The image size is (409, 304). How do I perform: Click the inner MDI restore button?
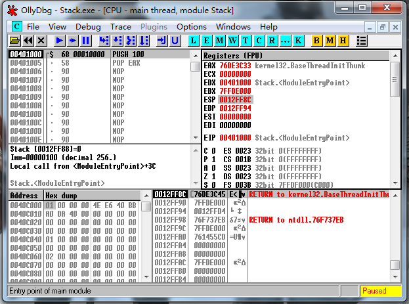click(382, 27)
